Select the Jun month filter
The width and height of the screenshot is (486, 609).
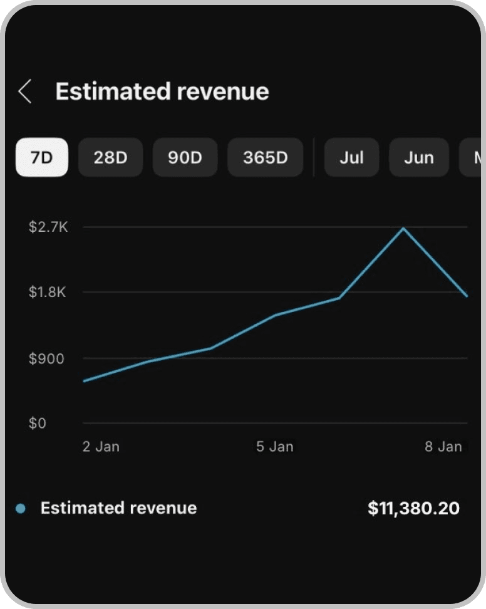pos(418,157)
